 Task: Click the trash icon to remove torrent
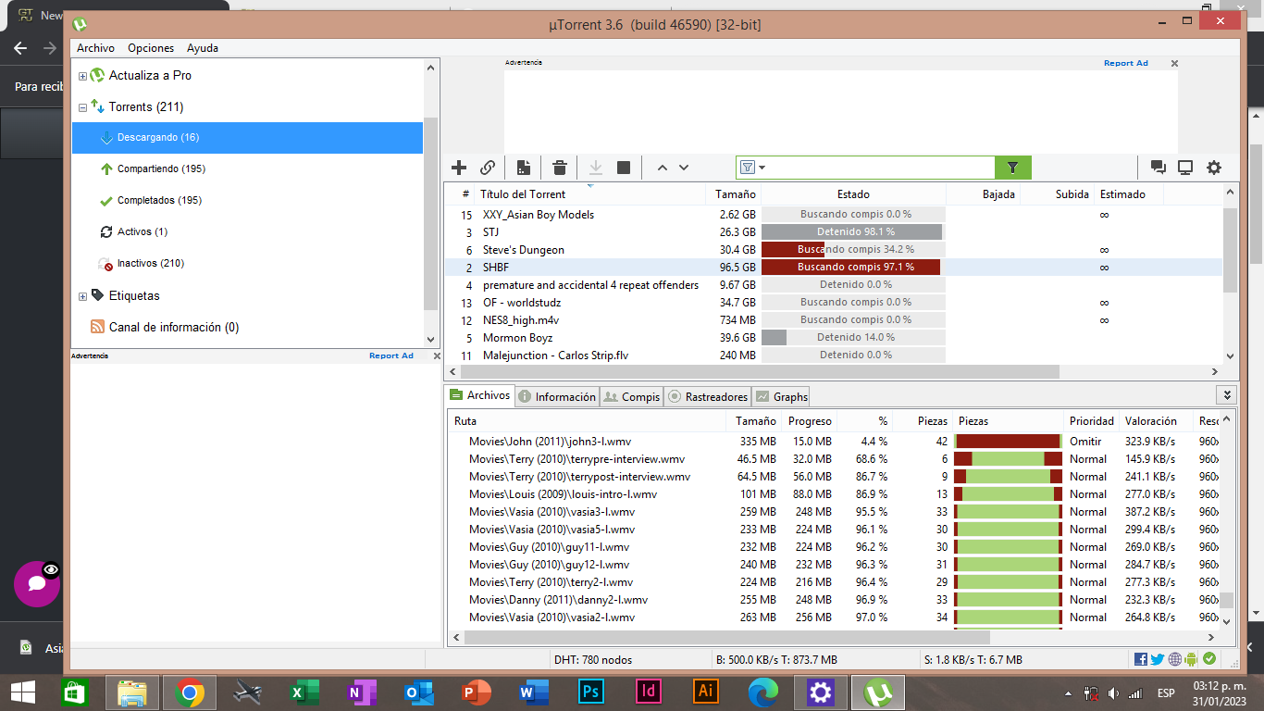[x=560, y=168]
